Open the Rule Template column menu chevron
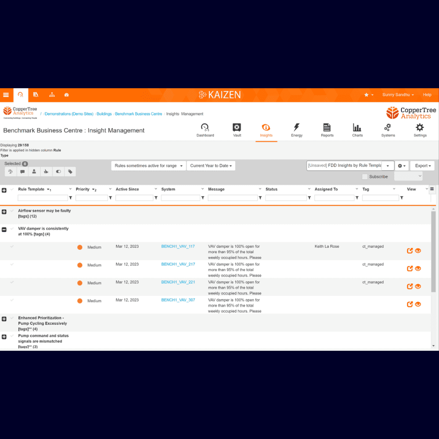Viewport: 439px width, 439px height. coord(70,189)
